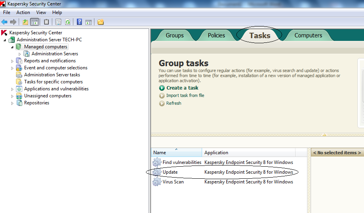Click the Managed computers green book icon
The height and width of the screenshot is (213, 364).
click(x=19, y=47)
